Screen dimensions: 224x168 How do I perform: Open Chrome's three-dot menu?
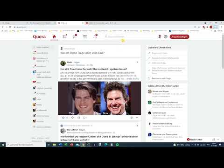click(x=221, y=27)
